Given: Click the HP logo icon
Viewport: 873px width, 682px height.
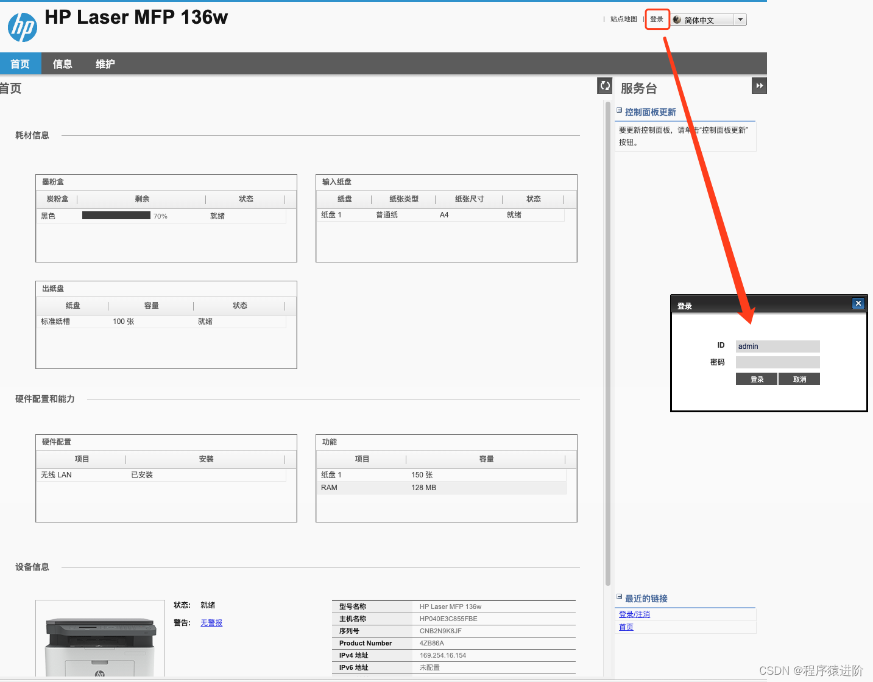Looking at the screenshot, I should (x=23, y=27).
